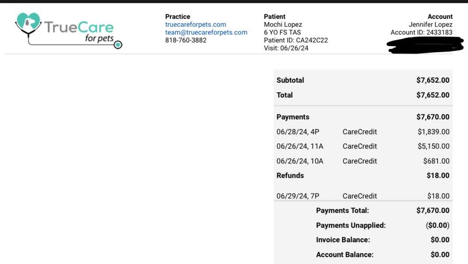Select the $5,150.00 payment amount
The width and height of the screenshot is (468, 264).
[x=433, y=146]
